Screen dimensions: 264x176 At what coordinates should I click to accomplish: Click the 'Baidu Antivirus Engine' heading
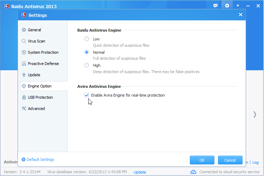tap(99, 30)
